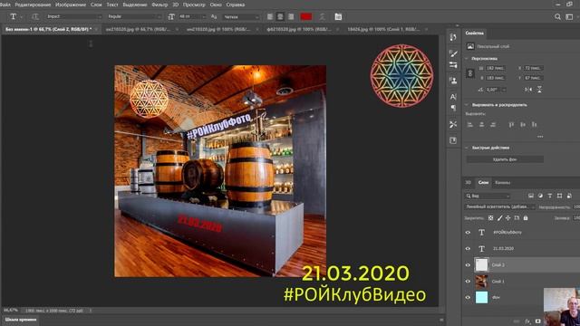
Task: Align right edges in Properties panel
Action: click(x=493, y=125)
